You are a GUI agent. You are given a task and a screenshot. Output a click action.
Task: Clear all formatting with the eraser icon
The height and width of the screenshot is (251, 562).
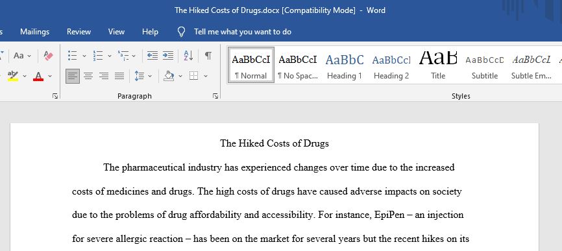pyautogui.click(x=48, y=56)
